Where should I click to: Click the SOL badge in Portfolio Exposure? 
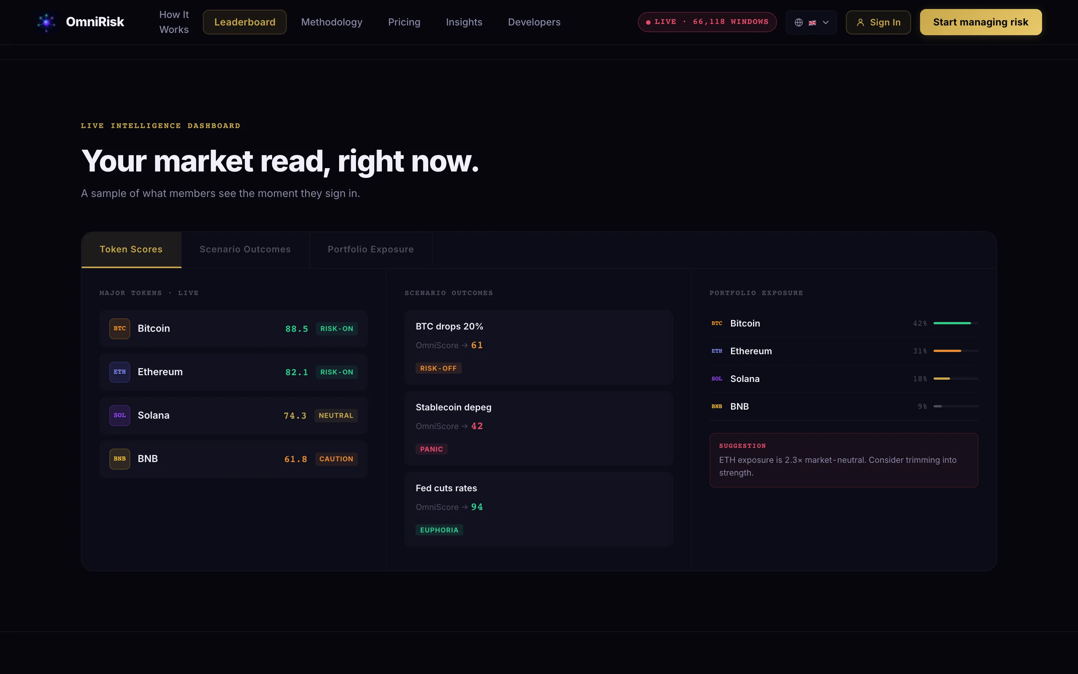pos(717,379)
